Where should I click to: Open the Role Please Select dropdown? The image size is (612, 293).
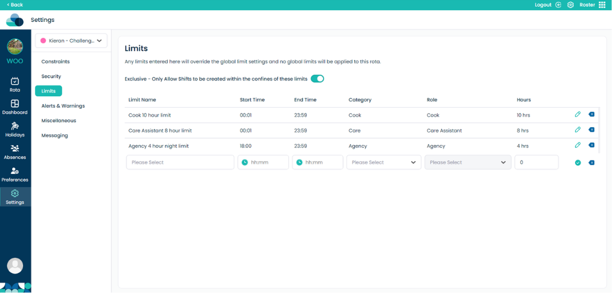click(468, 162)
